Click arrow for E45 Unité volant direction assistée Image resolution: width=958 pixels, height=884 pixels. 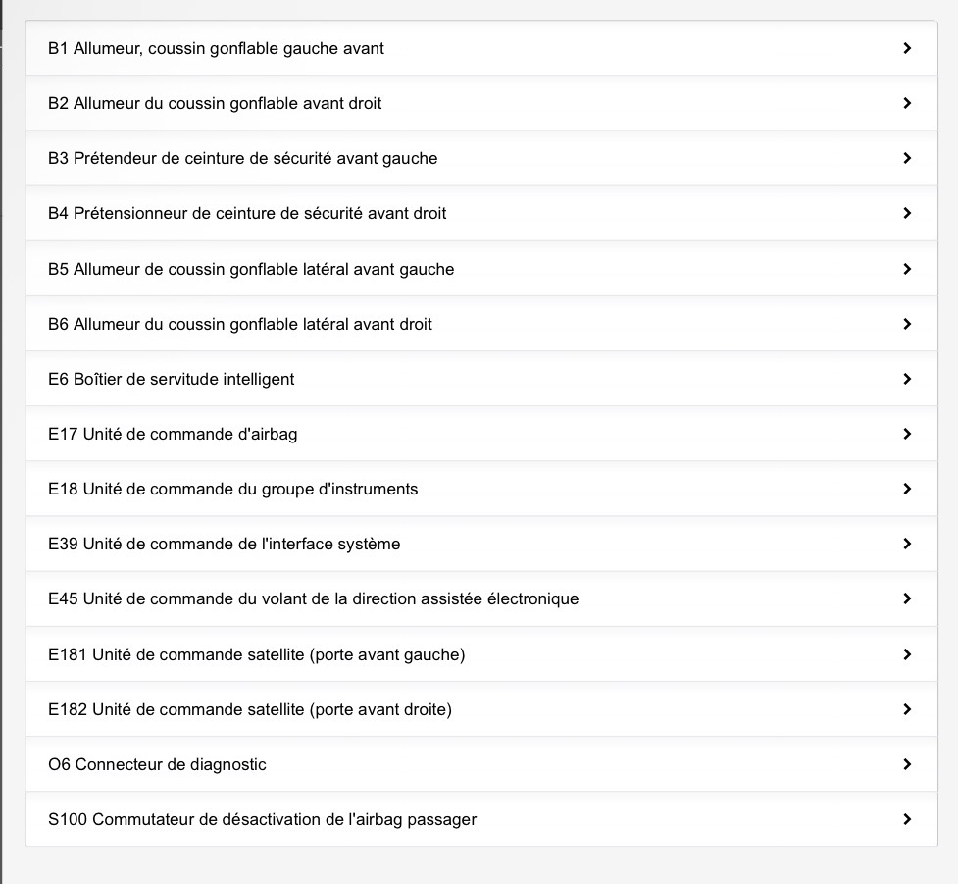click(907, 598)
